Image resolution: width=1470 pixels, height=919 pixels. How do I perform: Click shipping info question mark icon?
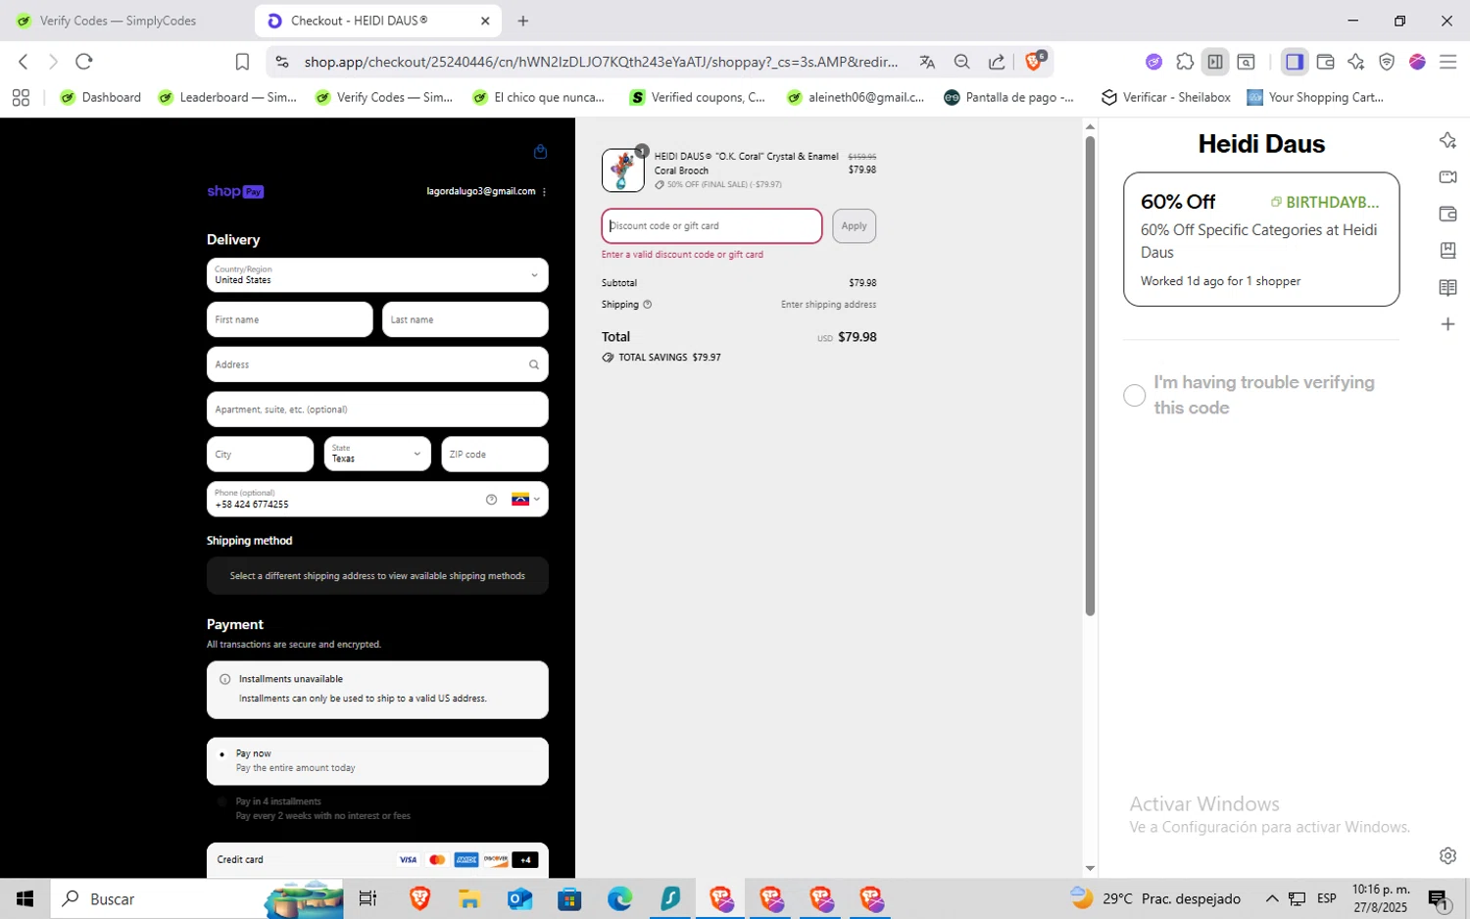click(647, 305)
